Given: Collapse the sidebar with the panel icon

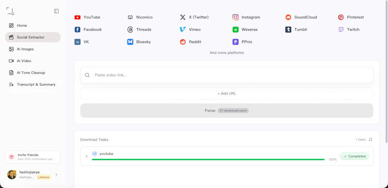Looking at the screenshot, I should (56, 11).
